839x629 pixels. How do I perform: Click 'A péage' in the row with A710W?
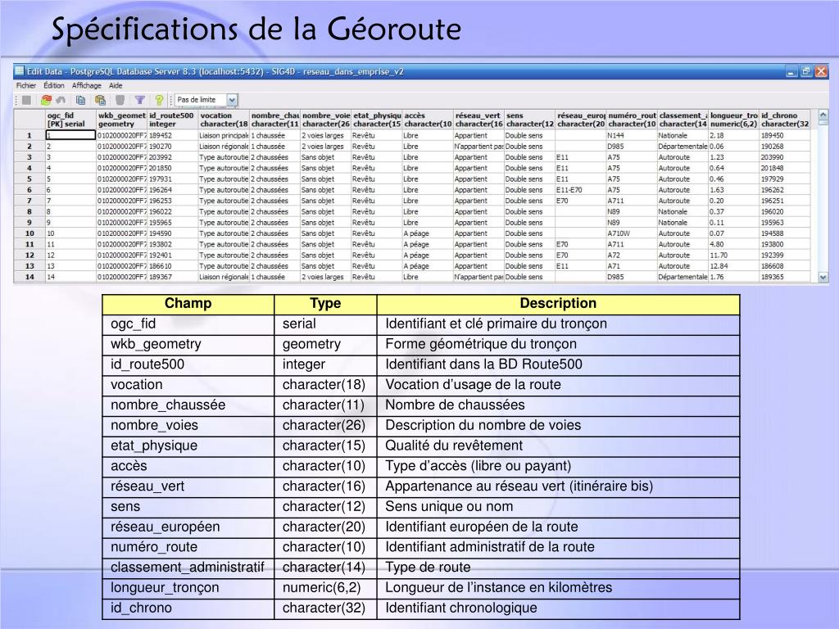[428, 233]
